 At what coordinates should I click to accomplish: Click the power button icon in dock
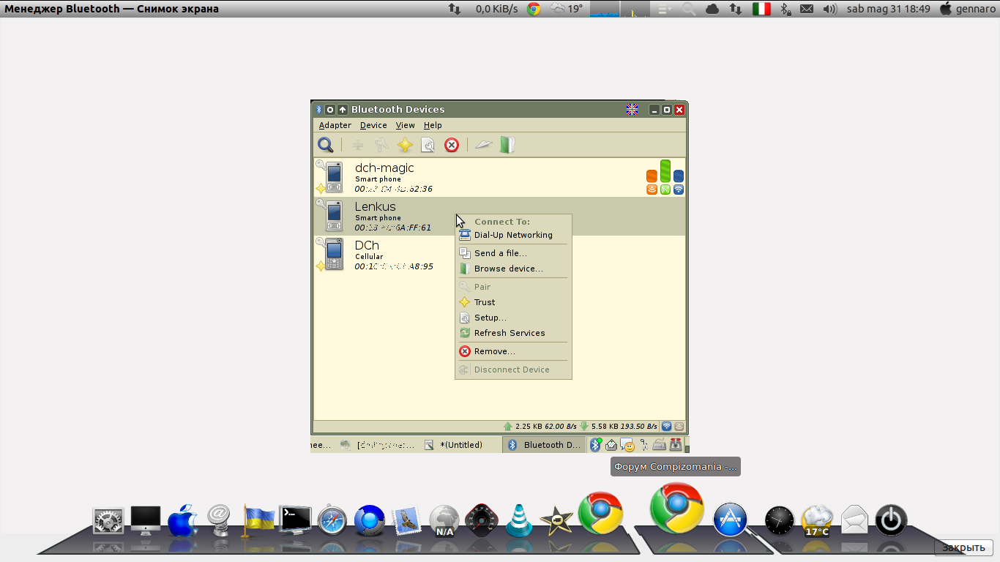pyautogui.click(x=891, y=520)
